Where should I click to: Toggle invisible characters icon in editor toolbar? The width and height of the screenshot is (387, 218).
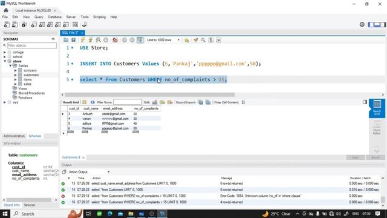point(211,40)
